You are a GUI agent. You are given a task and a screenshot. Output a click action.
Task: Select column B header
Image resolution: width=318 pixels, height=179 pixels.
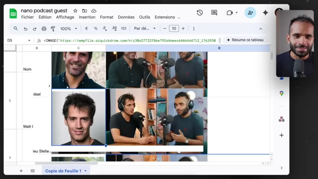[37, 48]
